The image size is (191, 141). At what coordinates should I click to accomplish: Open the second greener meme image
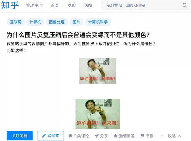97,114
